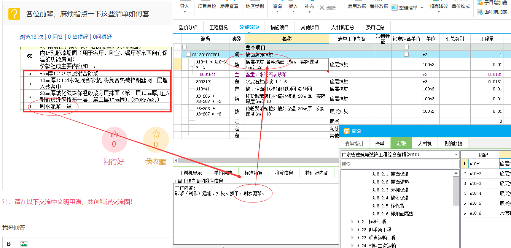This screenshot has height=248, width=511.
Task: Toggle 锁定综合单价 checkbox in 整个项目 row
Action: [x=406, y=47]
